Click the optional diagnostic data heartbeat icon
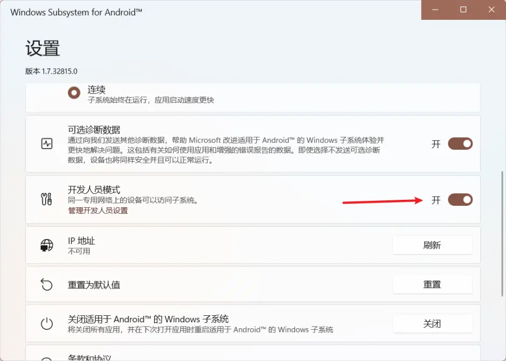Screen dimensions: 506x361 point(47,143)
